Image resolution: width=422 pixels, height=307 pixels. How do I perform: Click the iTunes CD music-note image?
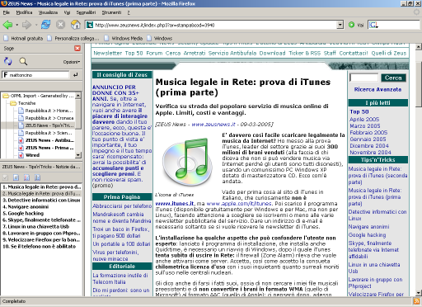[187, 163]
